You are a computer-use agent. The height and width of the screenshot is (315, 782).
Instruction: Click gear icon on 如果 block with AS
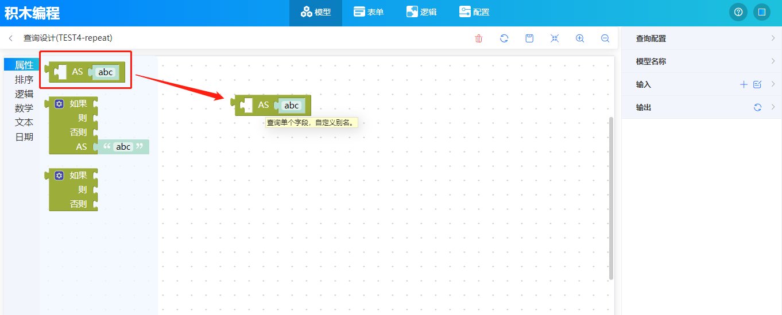[x=59, y=104]
